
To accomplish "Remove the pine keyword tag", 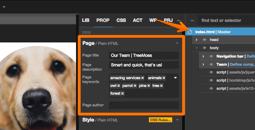I will coord(149,85).
